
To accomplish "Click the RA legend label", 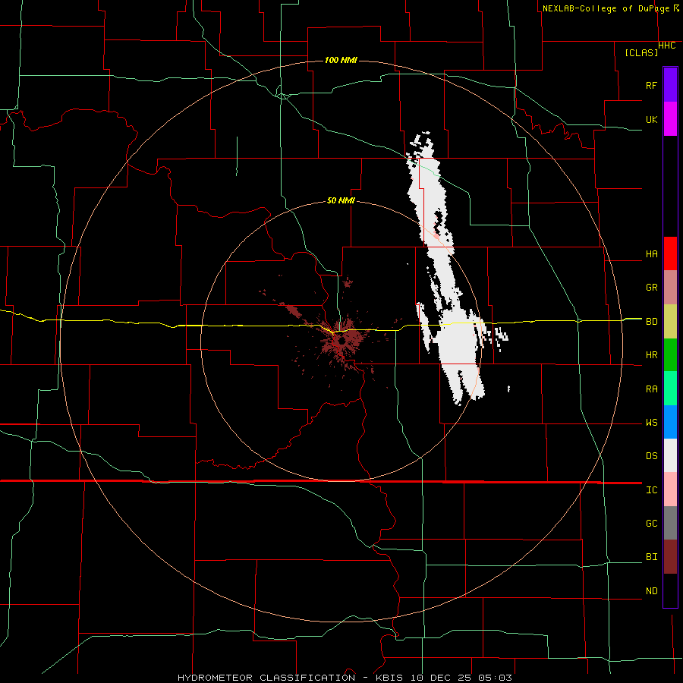I will (651, 389).
